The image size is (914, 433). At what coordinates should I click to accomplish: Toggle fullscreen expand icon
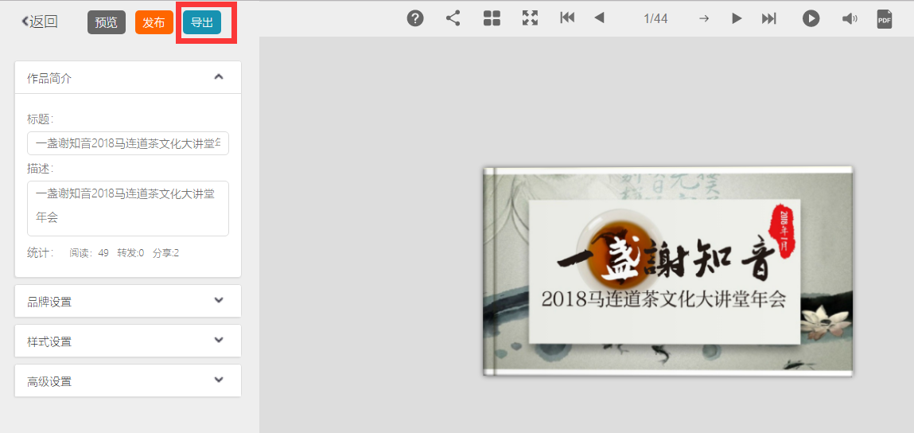pyautogui.click(x=530, y=18)
